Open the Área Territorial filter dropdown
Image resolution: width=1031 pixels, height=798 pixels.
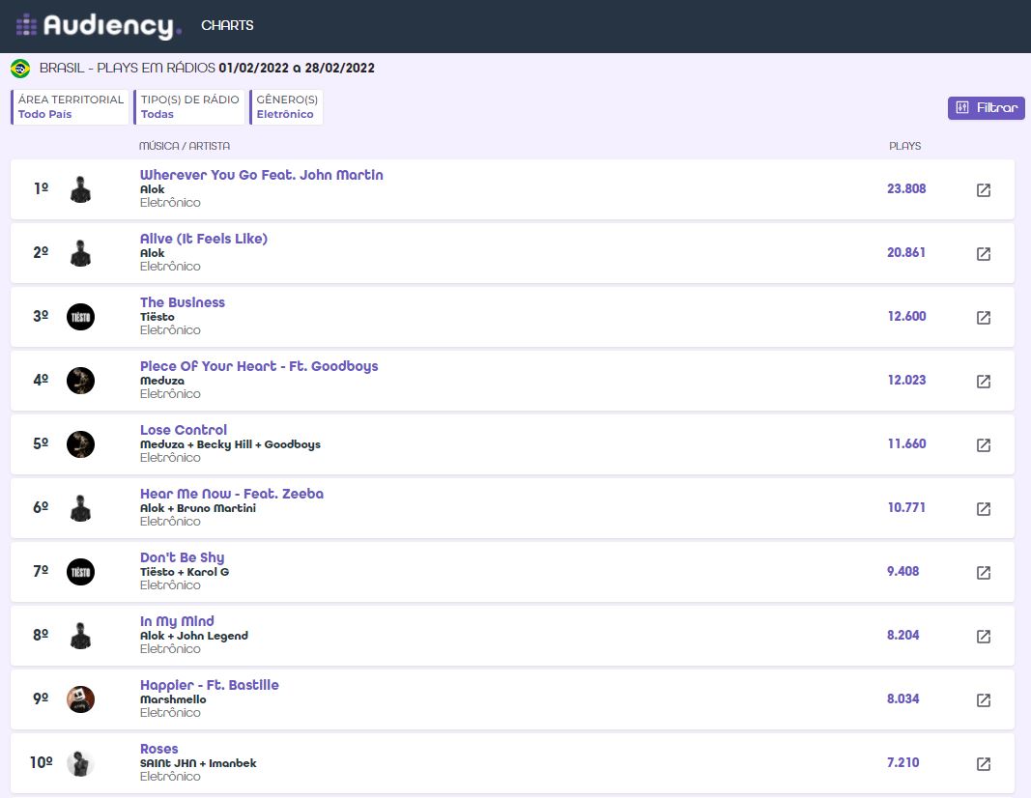(71, 107)
